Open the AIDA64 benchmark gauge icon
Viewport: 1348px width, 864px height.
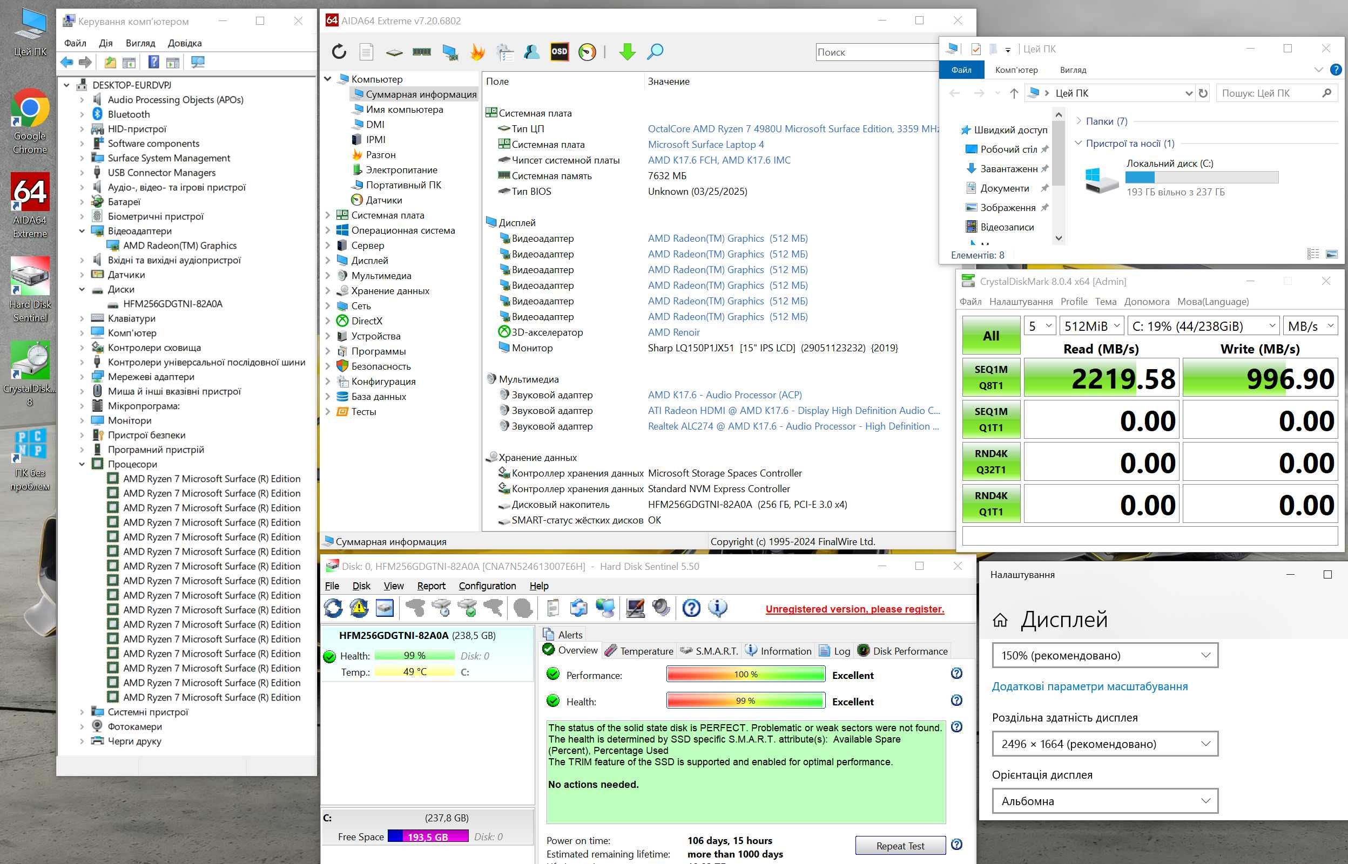pyautogui.click(x=587, y=52)
